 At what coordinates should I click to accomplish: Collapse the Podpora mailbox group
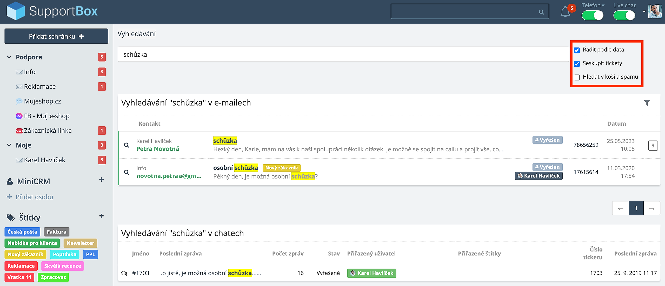(9, 57)
